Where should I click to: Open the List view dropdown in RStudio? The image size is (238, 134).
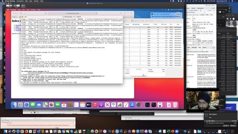(210, 10)
